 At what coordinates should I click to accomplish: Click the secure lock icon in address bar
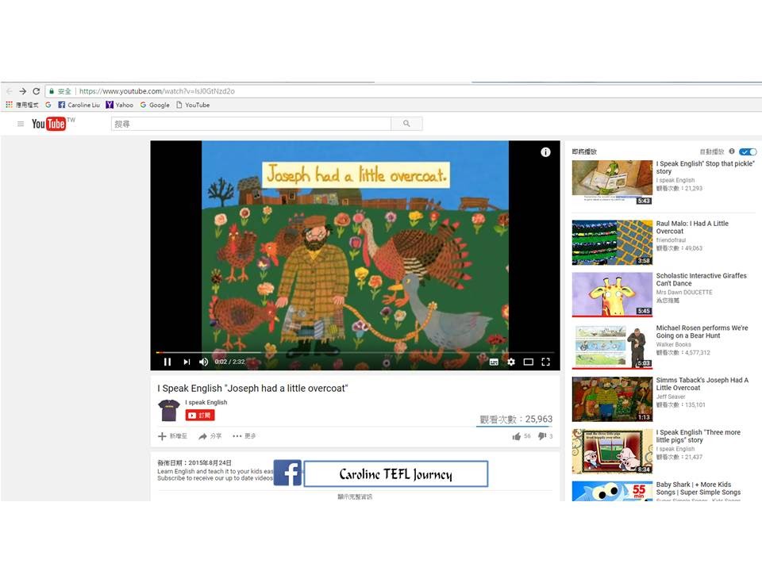pos(52,90)
